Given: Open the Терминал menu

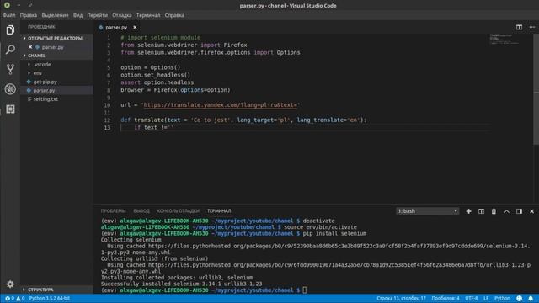Looking at the screenshot, I should (x=148, y=15).
